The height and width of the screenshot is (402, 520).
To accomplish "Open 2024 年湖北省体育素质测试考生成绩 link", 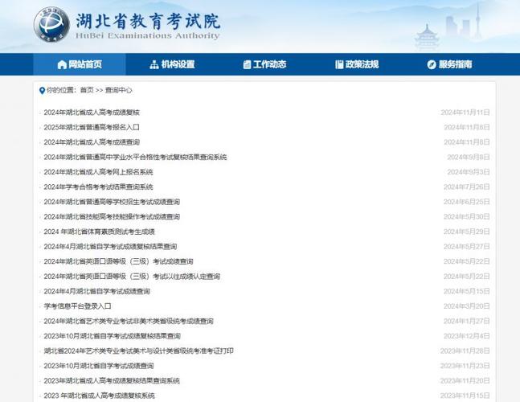I will pyautogui.click(x=99, y=232).
